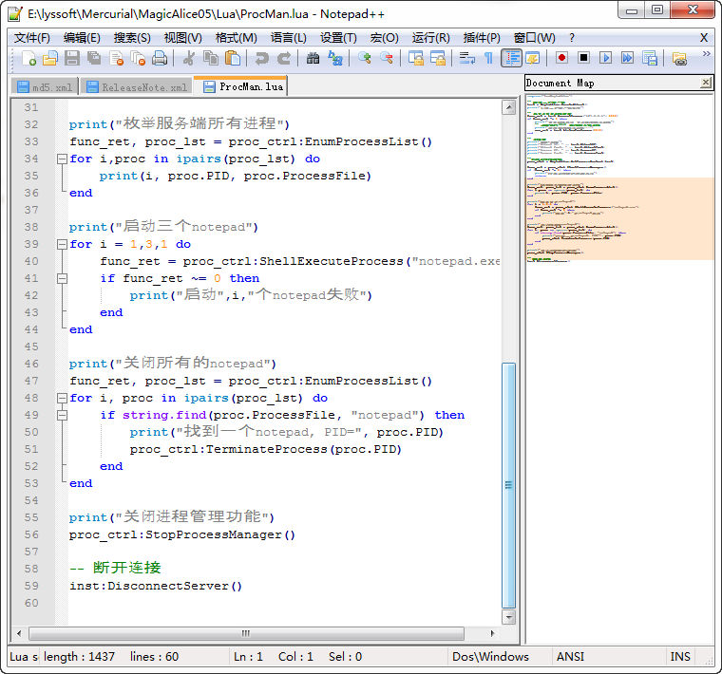Image resolution: width=722 pixels, height=674 pixels.
Task: Click the vertical scrollbar up arrow
Action: pyautogui.click(x=508, y=107)
